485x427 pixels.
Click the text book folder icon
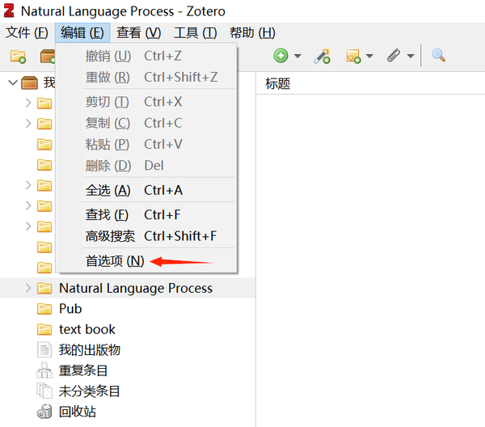[x=44, y=330]
